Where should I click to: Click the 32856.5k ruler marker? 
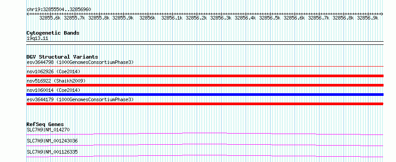pyautogui.click(x=270, y=18)
